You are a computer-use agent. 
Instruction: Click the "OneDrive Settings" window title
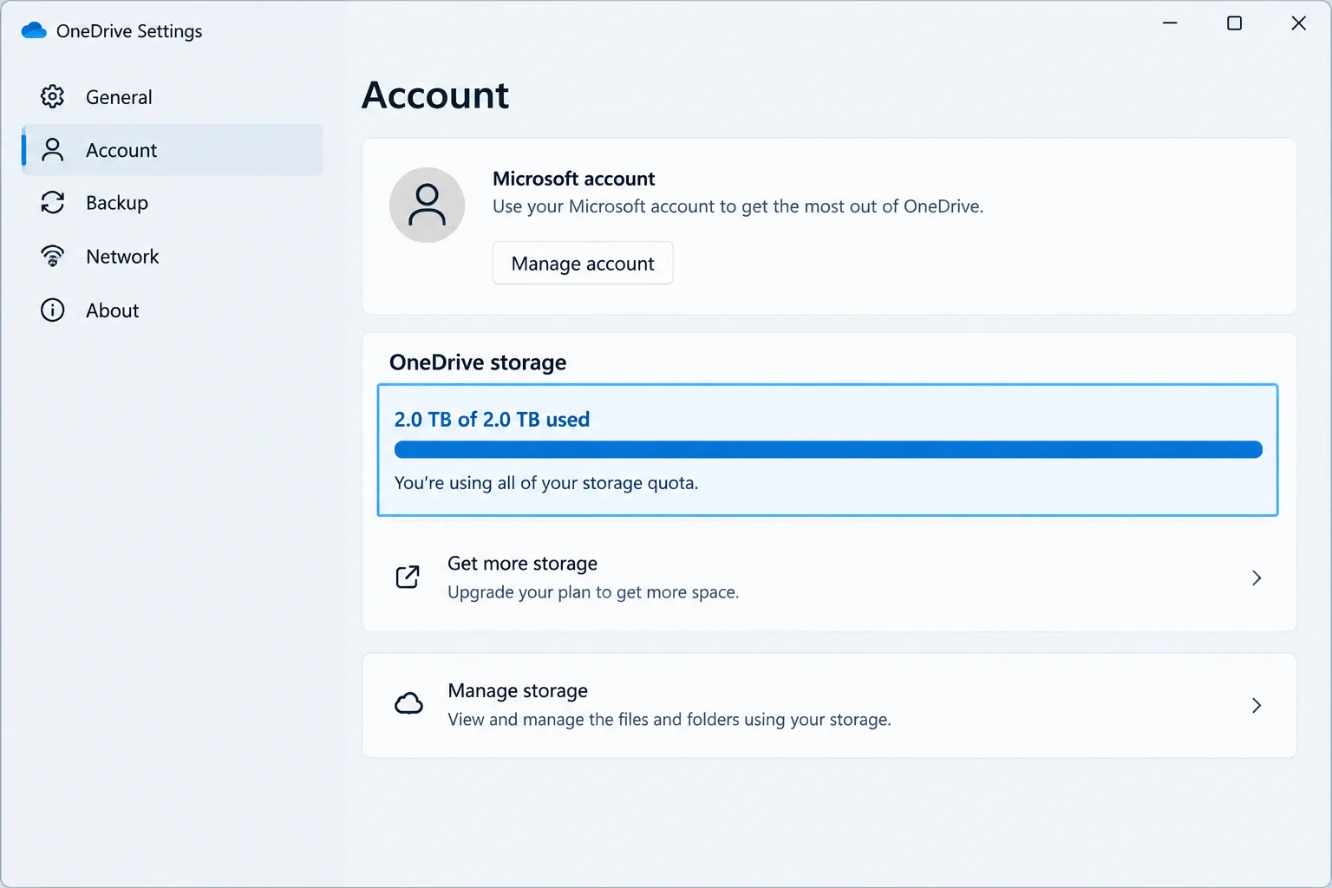(129, 31)
